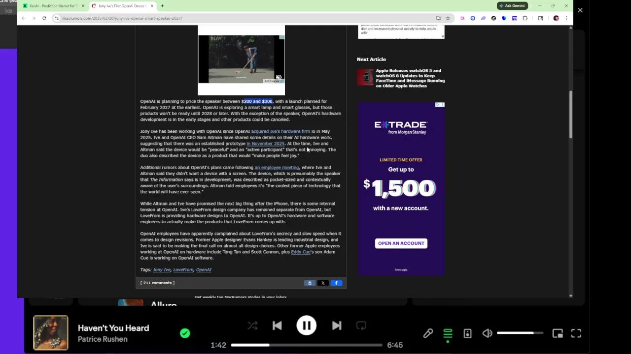Click the scrollbar down arrow
631x354 pixels.
point(571,295)
